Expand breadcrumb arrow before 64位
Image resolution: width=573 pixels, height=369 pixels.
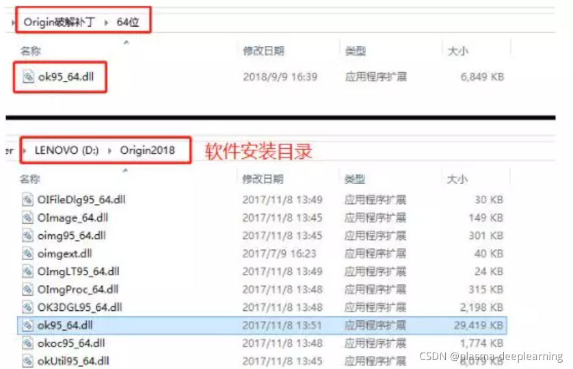point(107,23)
